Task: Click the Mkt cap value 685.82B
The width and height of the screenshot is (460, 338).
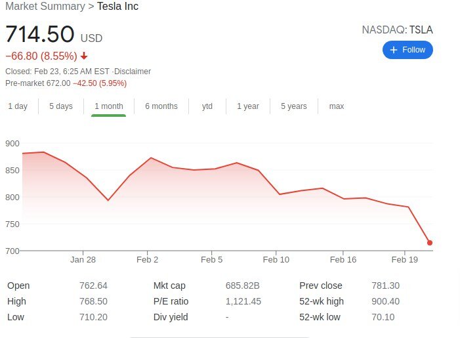Action: click(243, 285)
